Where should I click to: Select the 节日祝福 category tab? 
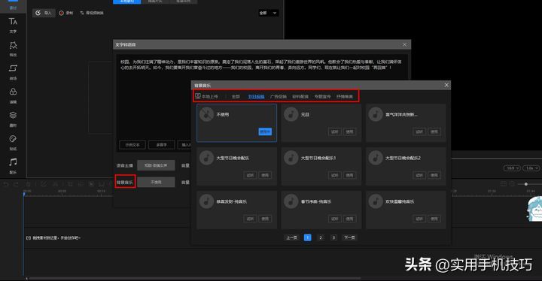(256, 97)
